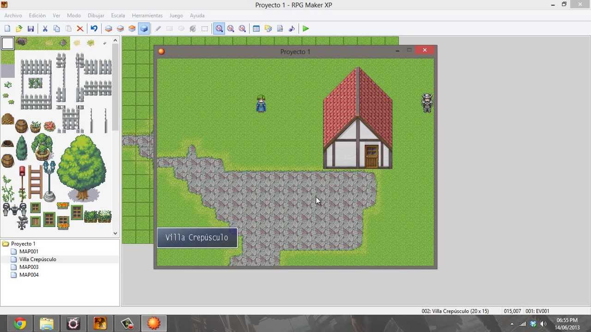Select MAP001 in the map tree
This screenshot has width=591, height=332.
click(x=29, y=252)
